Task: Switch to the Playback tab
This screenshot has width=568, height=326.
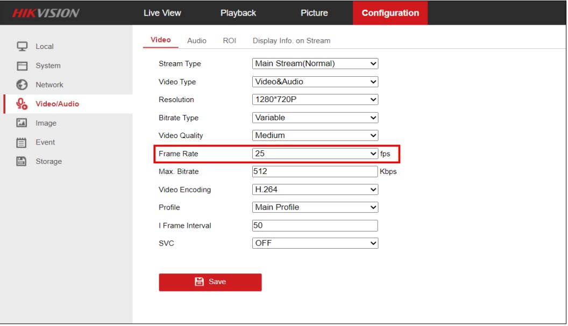Action: tap(238, 13)
